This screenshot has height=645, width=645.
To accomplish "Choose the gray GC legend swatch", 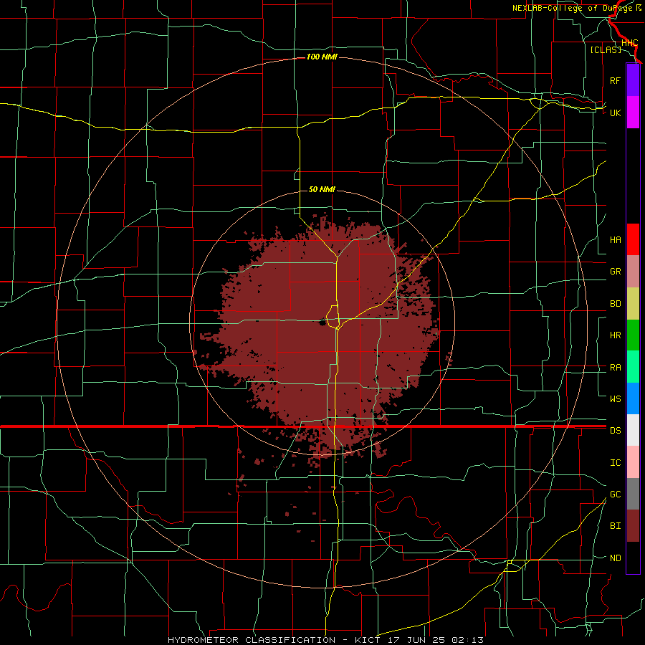I will click(633, 494).
